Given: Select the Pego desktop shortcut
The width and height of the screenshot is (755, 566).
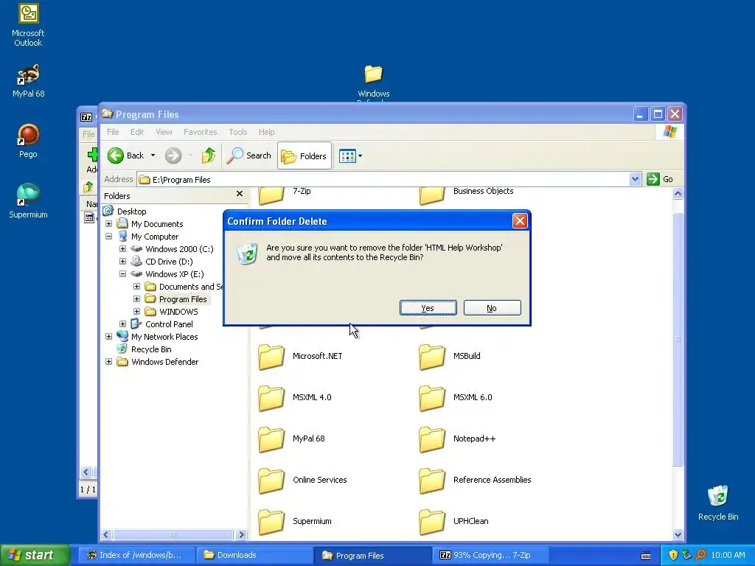Looking at the screenshot, I should 28,141.
